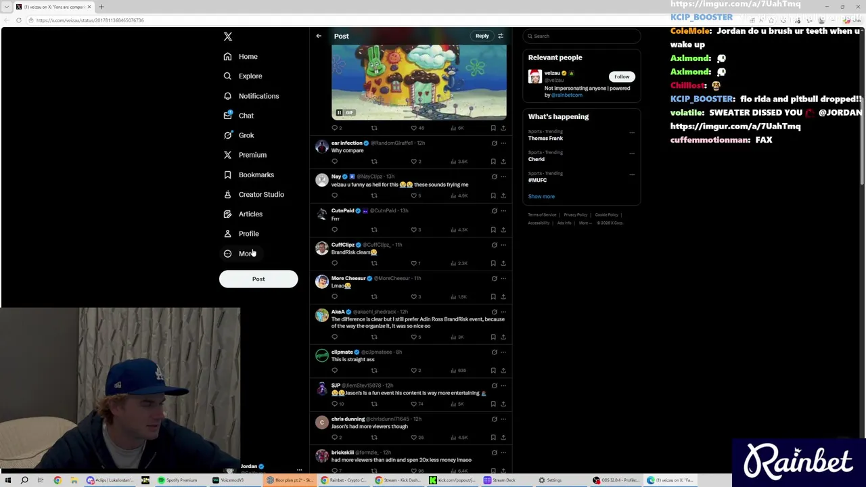Like CutnPaid's 'Frrr' reply

point(414,229)
